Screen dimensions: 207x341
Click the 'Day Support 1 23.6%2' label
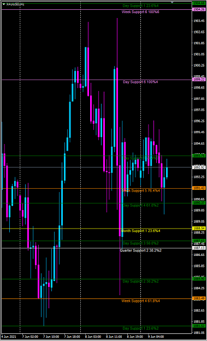[140, 328]
